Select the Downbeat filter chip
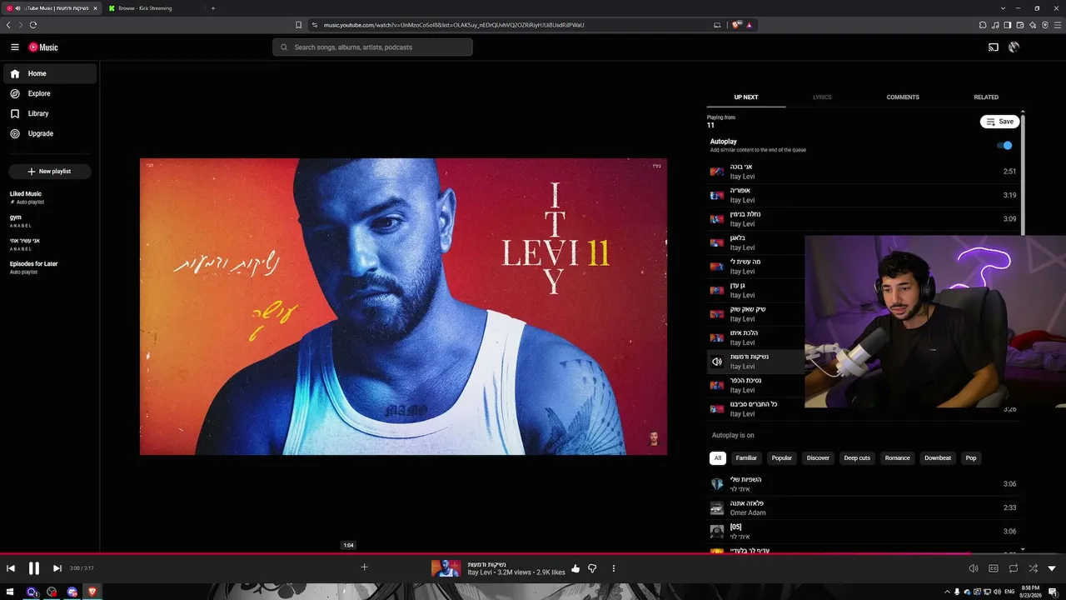Image resolution: width=1066 pixels, height=600 pixels. pos(938,457)
